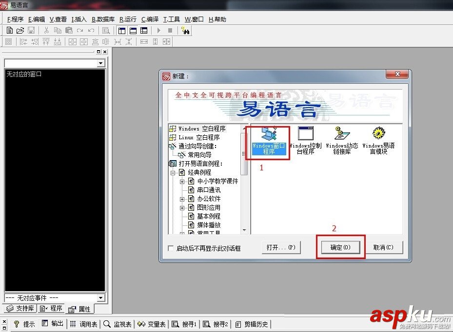453x332 pixels.
Task: Click the New file toolbar icon
Action: [x=10, y=30]
